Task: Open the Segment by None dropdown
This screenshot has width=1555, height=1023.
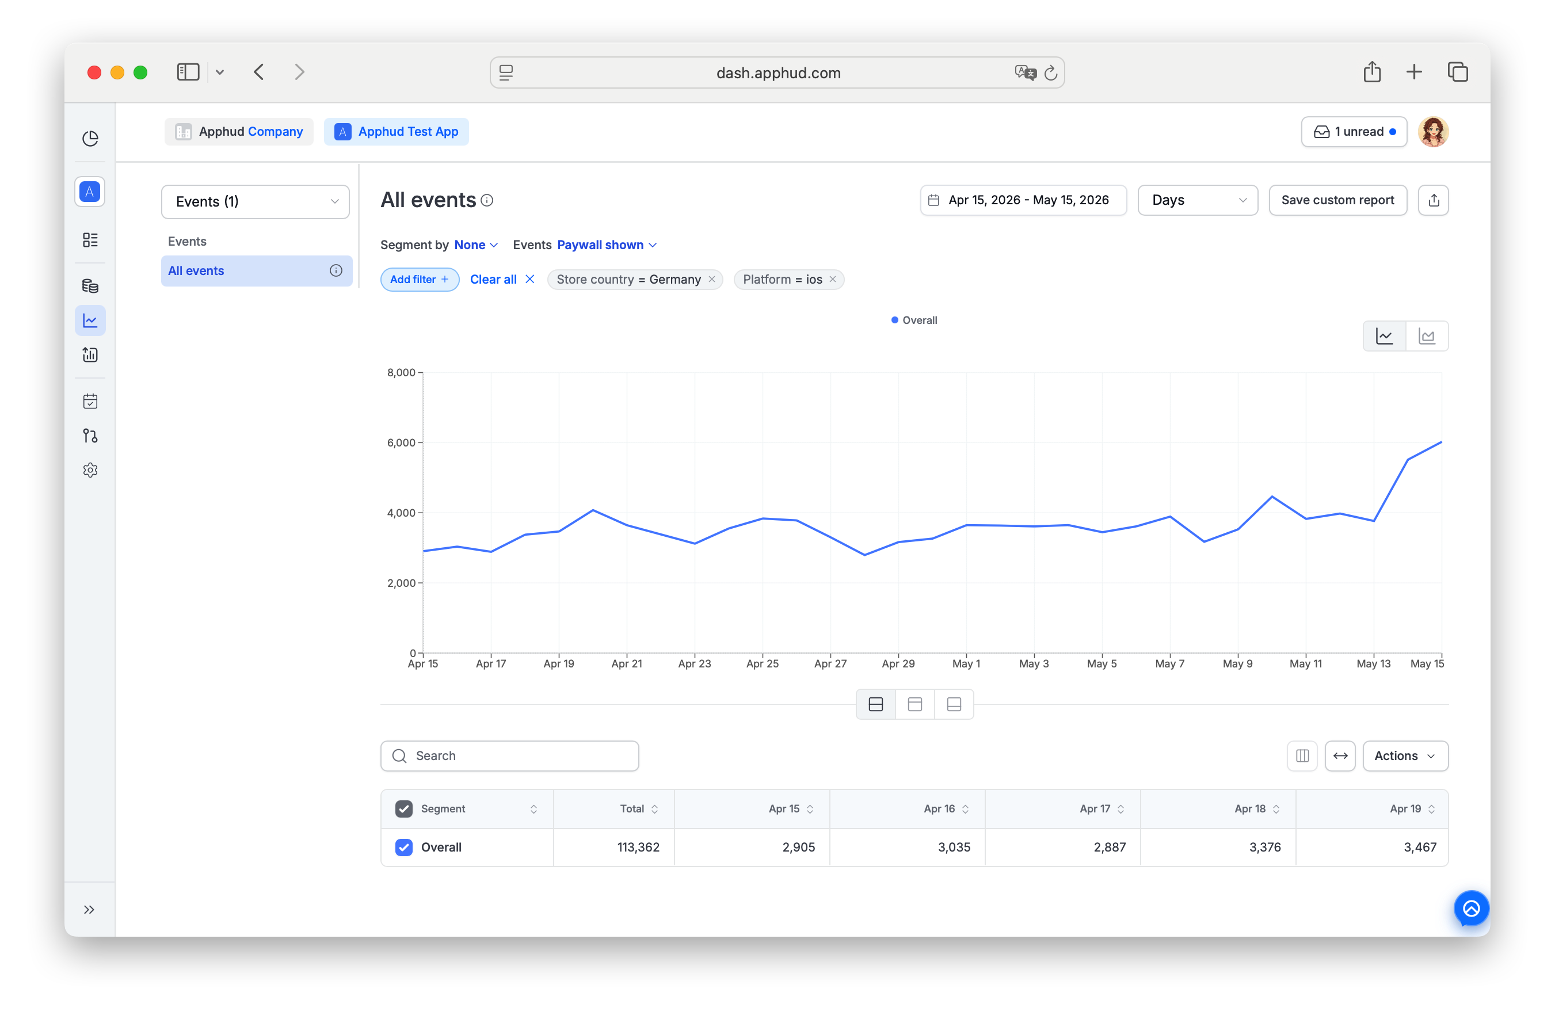Action: 475,245
